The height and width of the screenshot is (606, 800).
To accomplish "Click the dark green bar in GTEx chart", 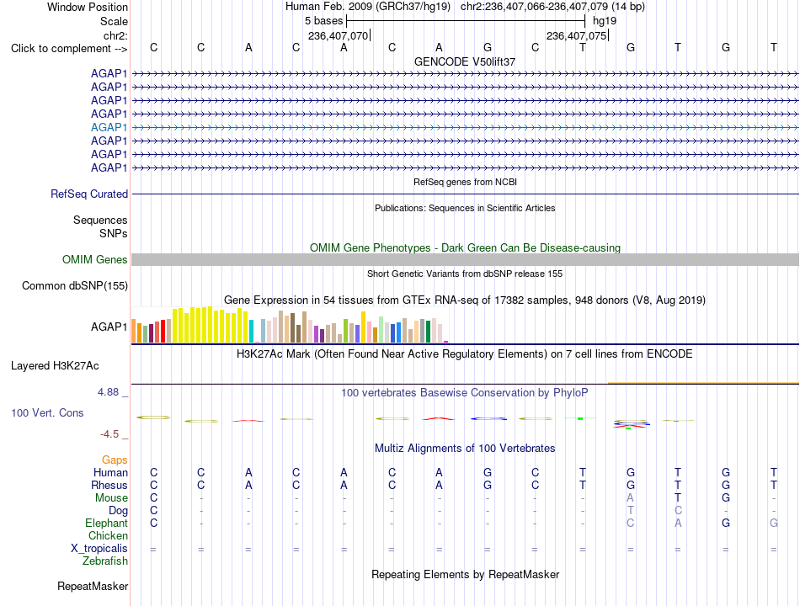I will (x=428, y=331).
